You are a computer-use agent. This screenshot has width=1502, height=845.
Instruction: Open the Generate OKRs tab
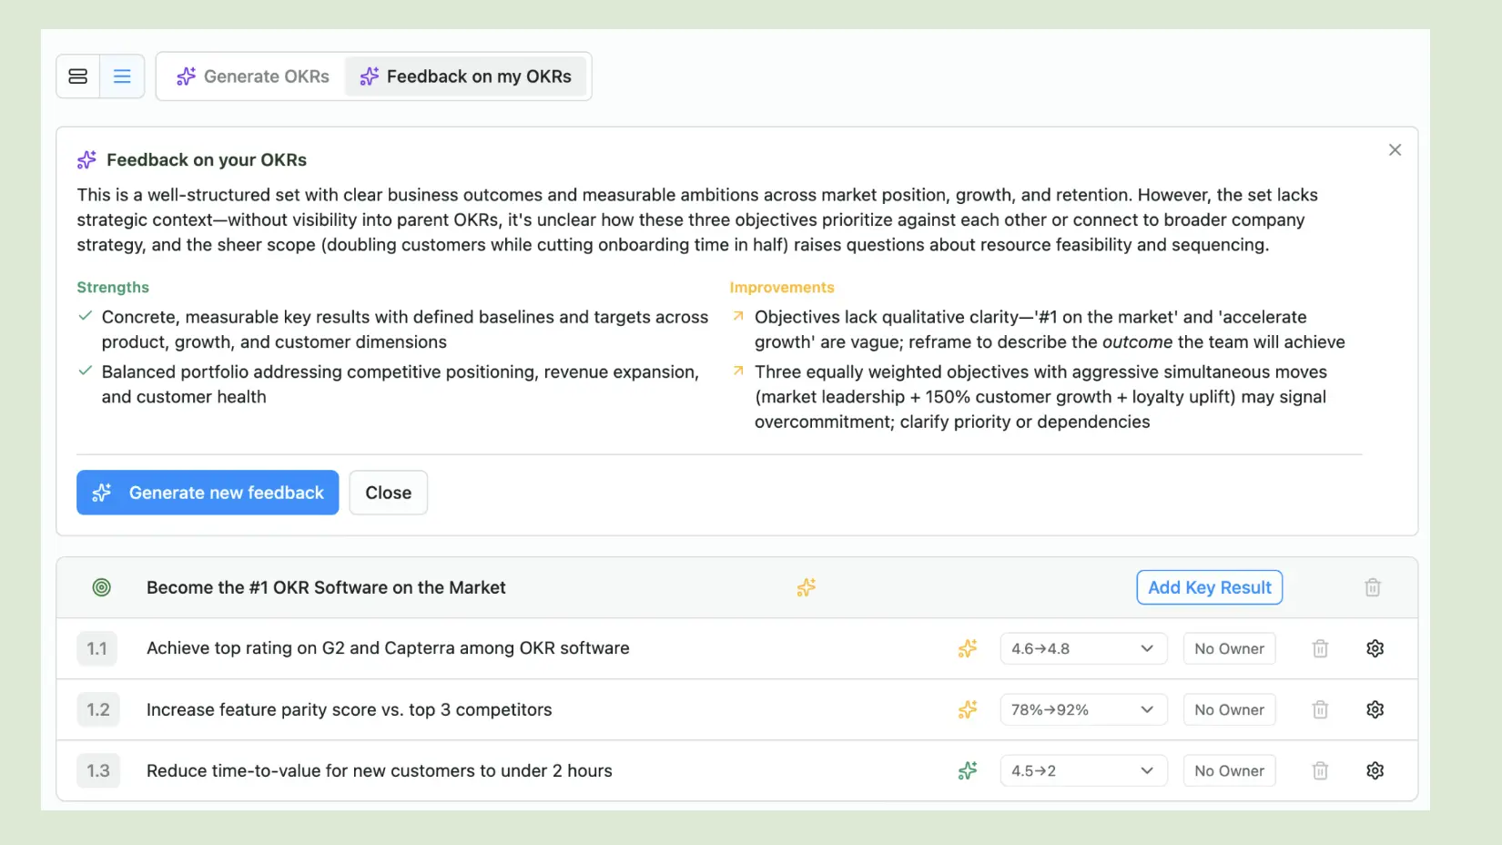[x=252, y=76]
